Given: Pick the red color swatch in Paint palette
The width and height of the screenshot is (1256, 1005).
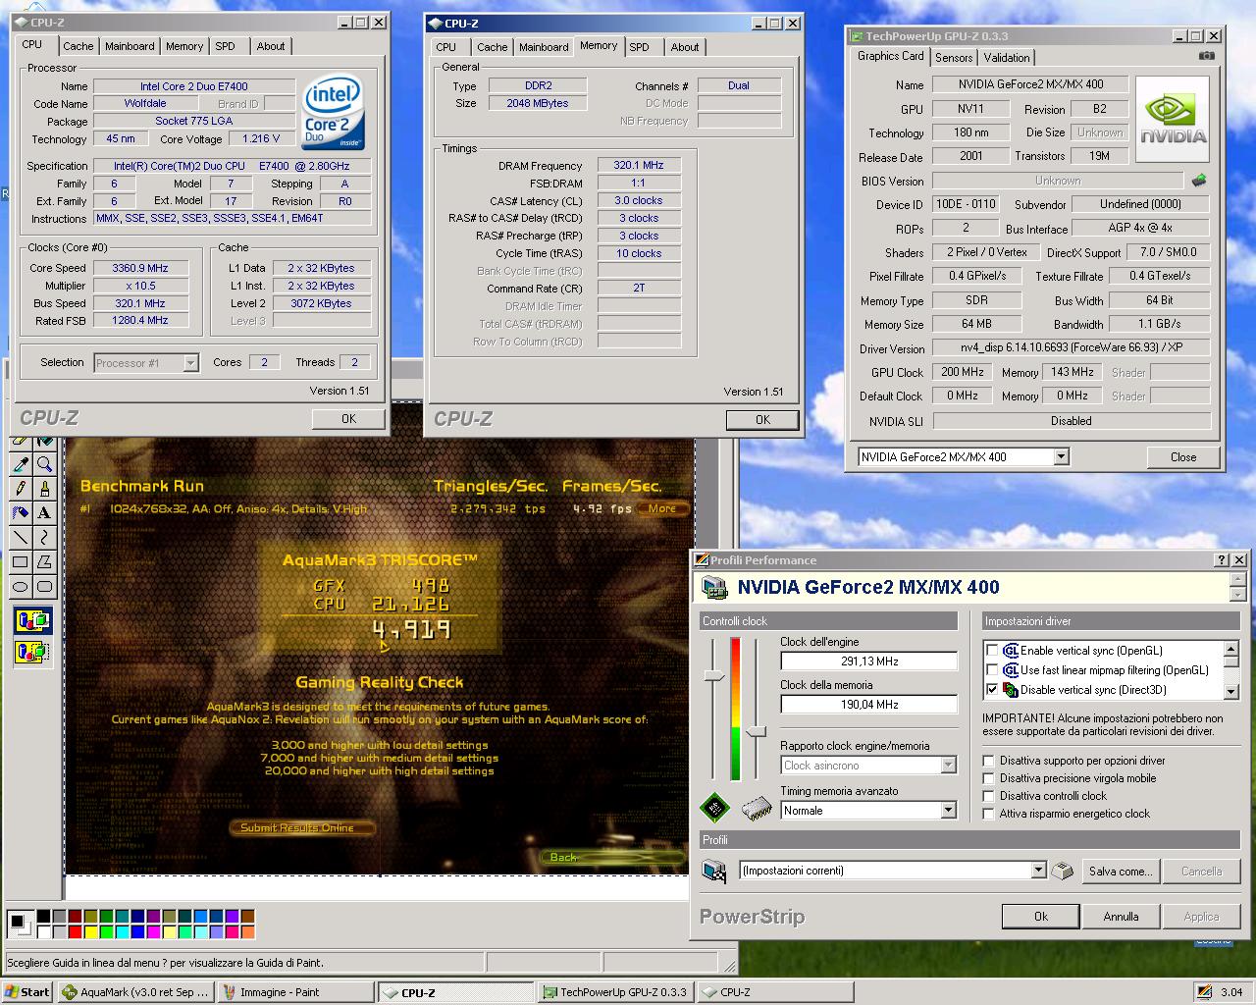Looking at the screenshot, I should click(x=75, y=931).
